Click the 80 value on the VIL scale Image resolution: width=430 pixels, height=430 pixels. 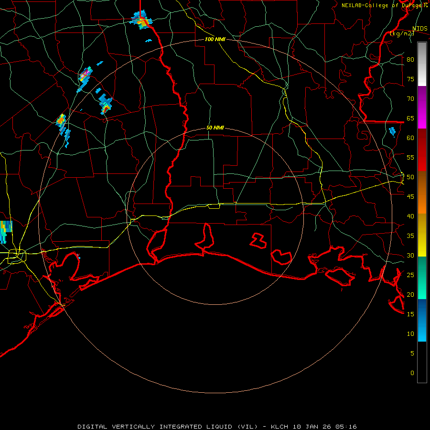(x=410, y=60)
